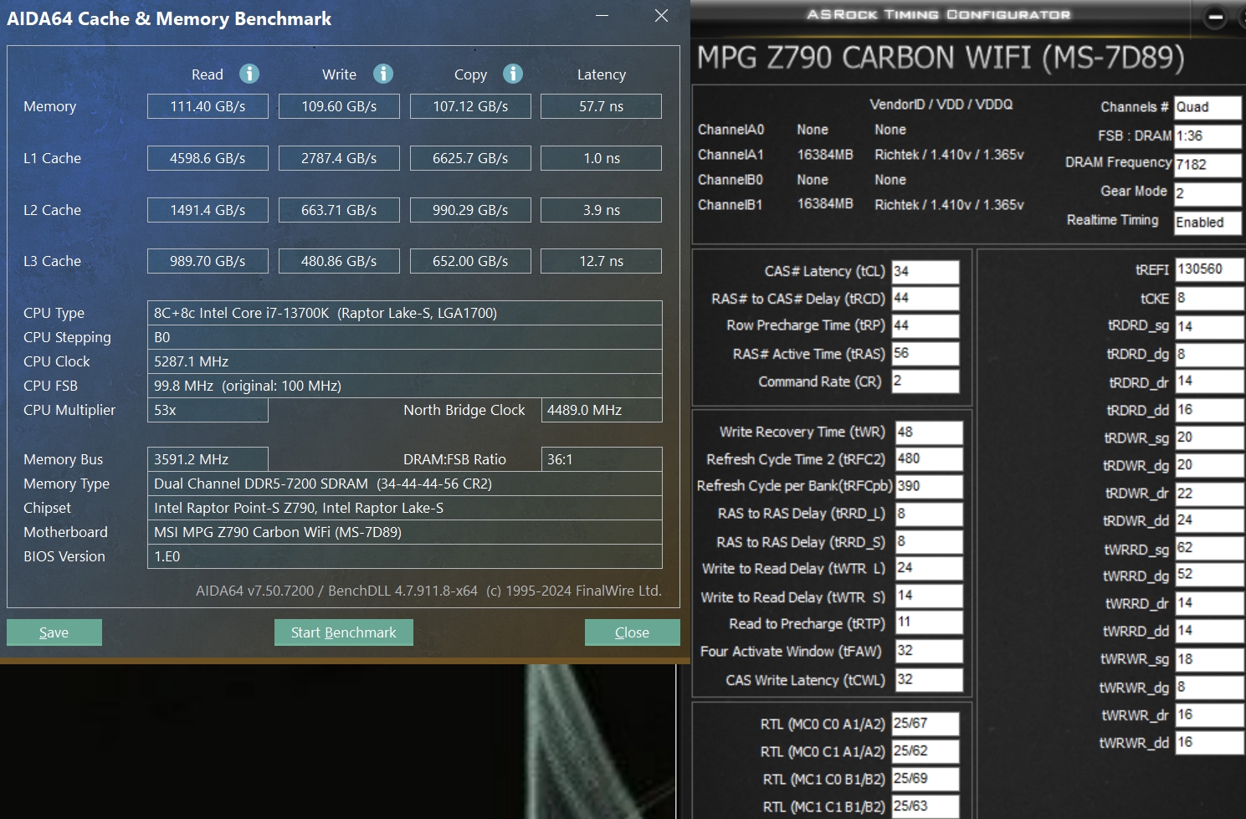The width and height of the screenshot is (1246, 819).
Task: Select the Memory Write result 109.60 GB/s
Action: point(339,106)
